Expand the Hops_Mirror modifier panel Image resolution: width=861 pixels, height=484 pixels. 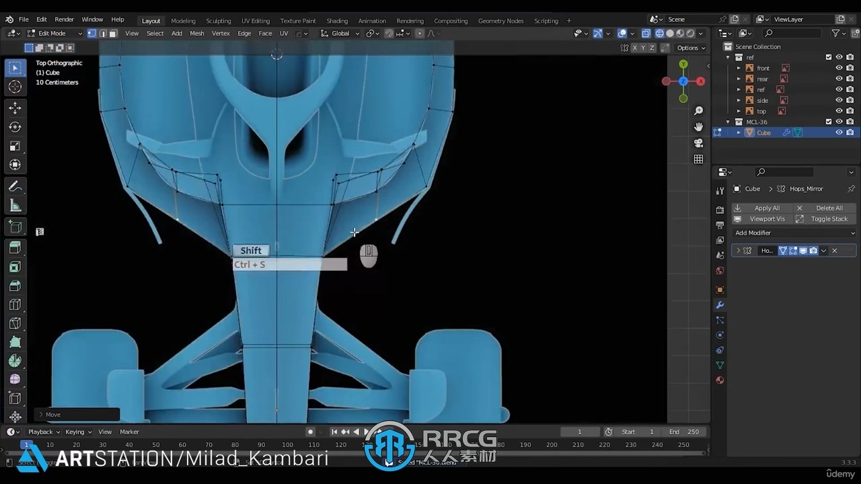[738, 251]
